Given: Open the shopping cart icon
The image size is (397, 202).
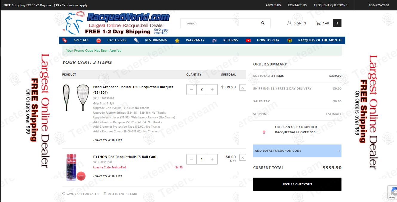Looking at the screenshot, I should click(x=318, y=23).
